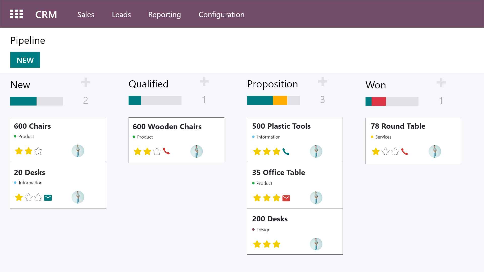Add a card with the New column plus icon
The height and width of the screenshot is (272, 484).
(x=86, y=82)
